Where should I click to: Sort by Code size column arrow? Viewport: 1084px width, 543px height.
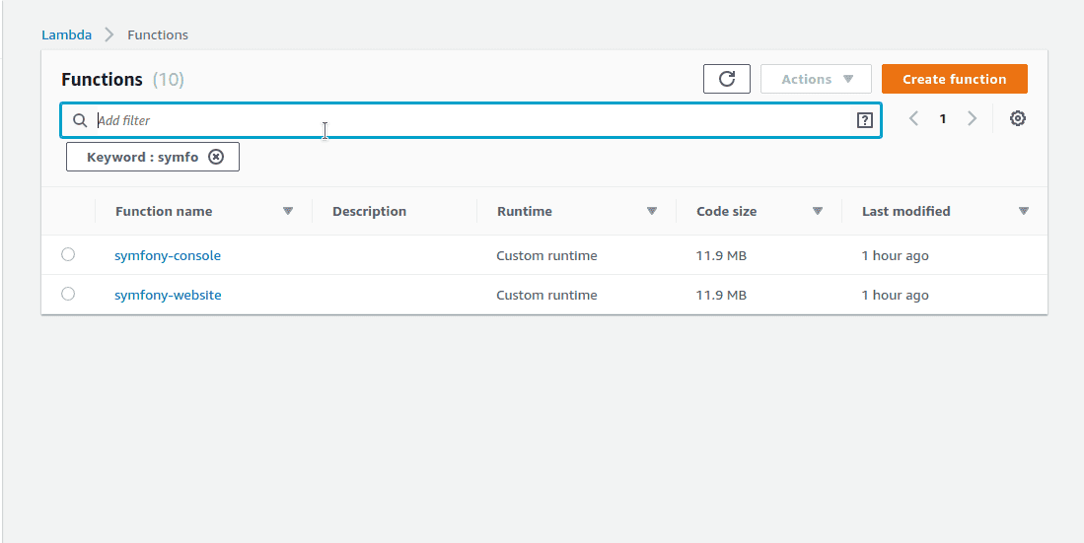click(818, 211)
